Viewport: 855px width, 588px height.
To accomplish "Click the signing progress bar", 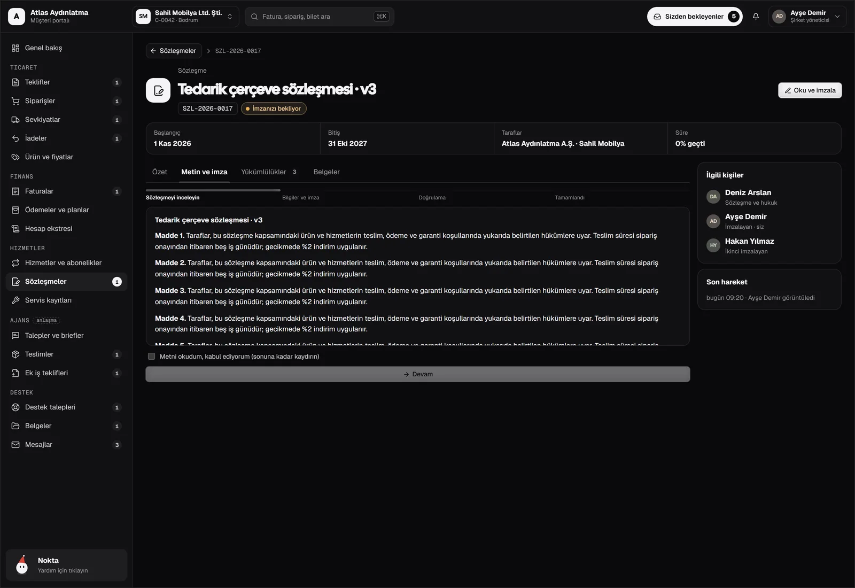I will [x=418, y=190].
